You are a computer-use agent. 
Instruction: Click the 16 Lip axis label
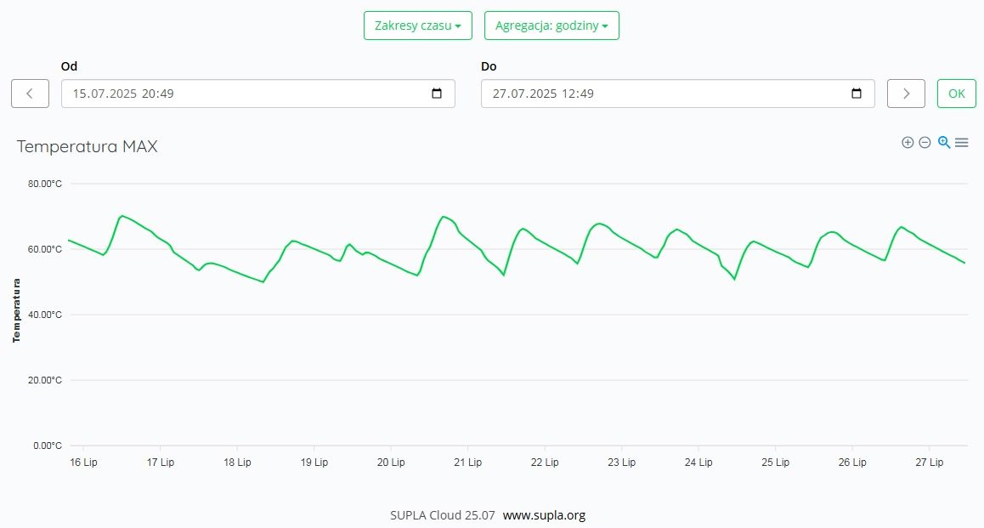coord(83,462)
